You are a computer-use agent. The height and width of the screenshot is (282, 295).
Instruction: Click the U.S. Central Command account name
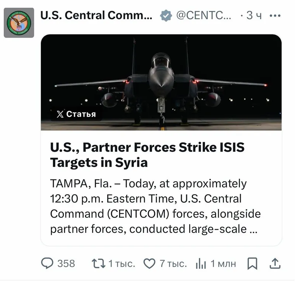point(96,16)
